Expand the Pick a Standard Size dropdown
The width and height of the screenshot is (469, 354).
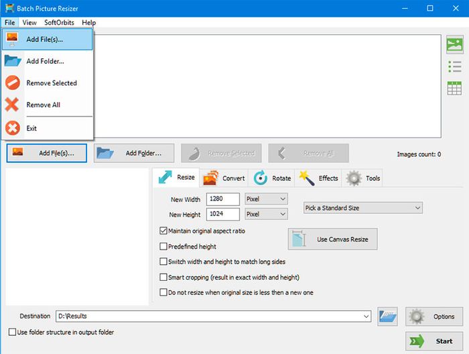coord(362,208)
